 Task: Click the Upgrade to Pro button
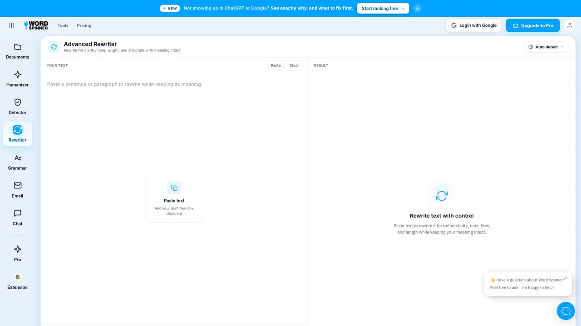coord(533,25)
